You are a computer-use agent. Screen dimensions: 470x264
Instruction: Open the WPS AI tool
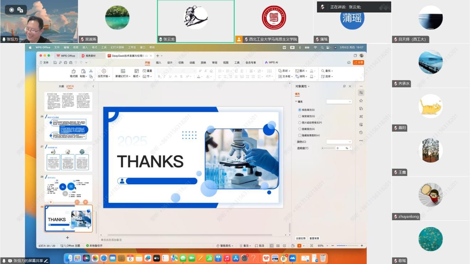[271, 63]
